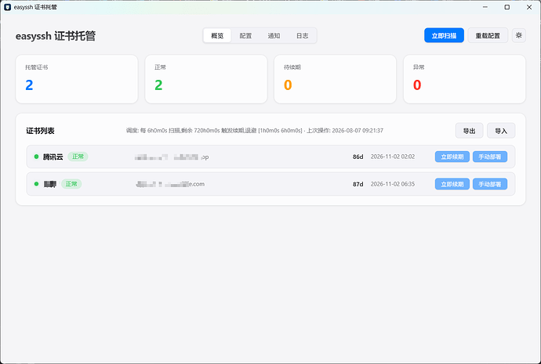The height and width of the screenshot is (364, 541).
Task: Close the easyssh window
Action: [529, 7]
